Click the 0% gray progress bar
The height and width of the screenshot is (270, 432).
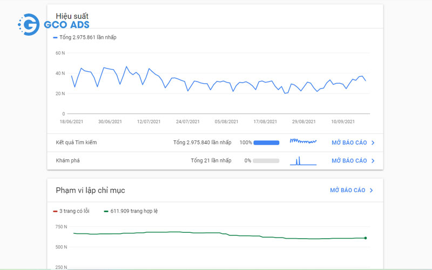point(266,161)
